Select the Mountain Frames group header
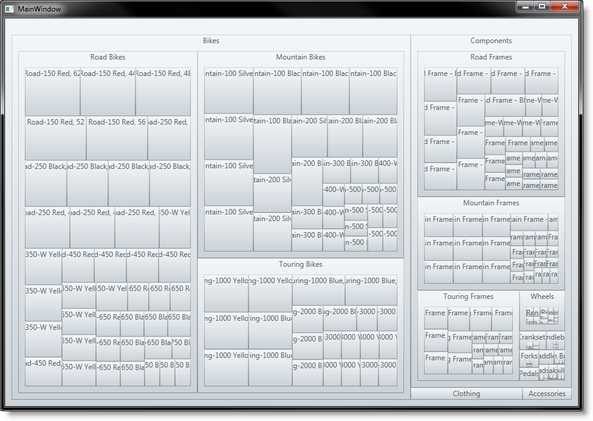The image size is (593, 421). coord(491,203)
